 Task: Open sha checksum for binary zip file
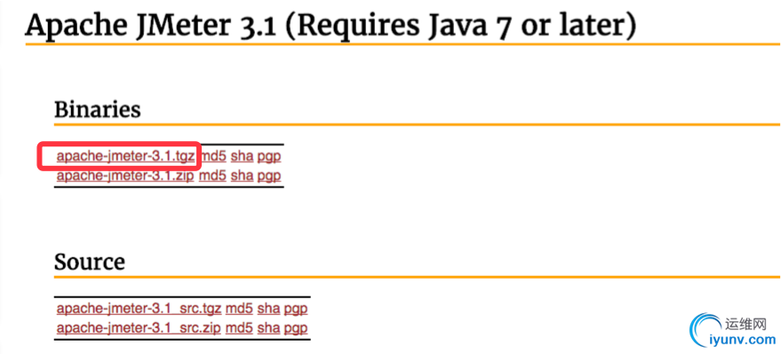pyautogui.click(x=242, y=175)
